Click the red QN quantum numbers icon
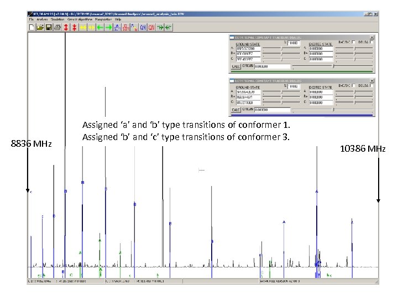Viewport: 398px width, 299px height. [151, 28]
